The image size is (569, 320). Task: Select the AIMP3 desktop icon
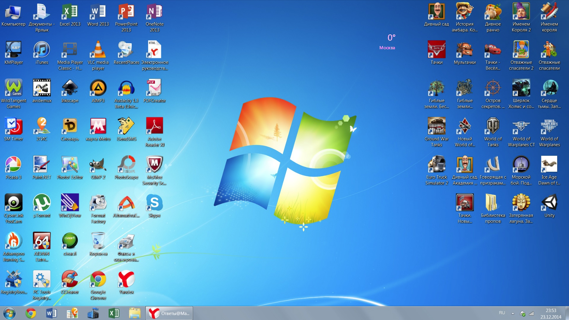pos(98,92)
